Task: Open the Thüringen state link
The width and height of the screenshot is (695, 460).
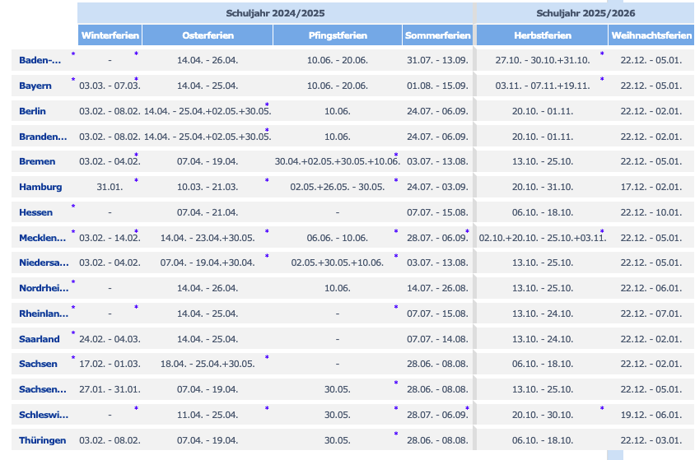Action: pyautogui.click(x=43, y=440)
